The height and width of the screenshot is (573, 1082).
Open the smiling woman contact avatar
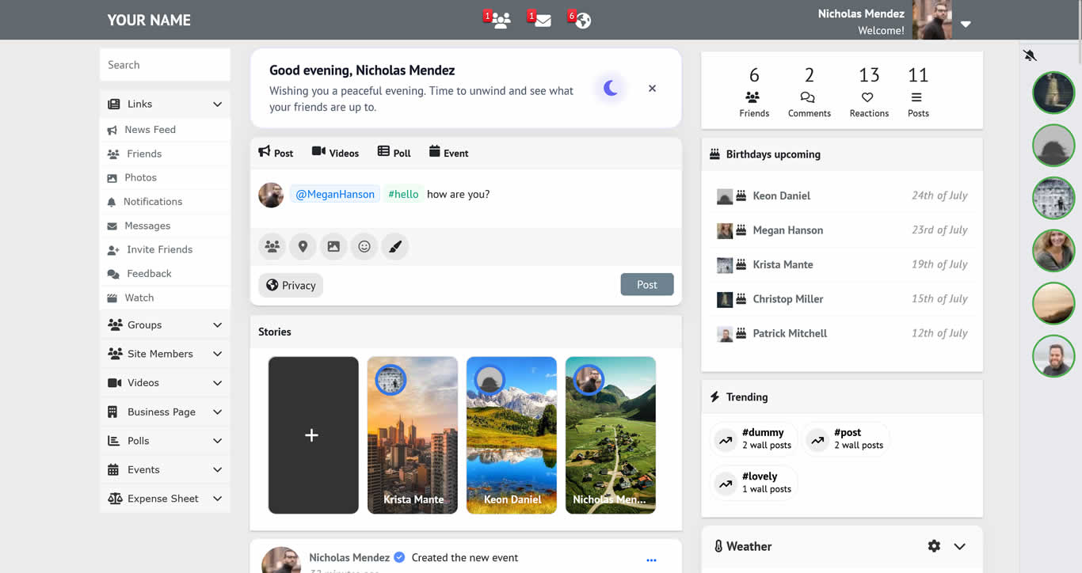pyautogui.click(x=1053, y=251)
